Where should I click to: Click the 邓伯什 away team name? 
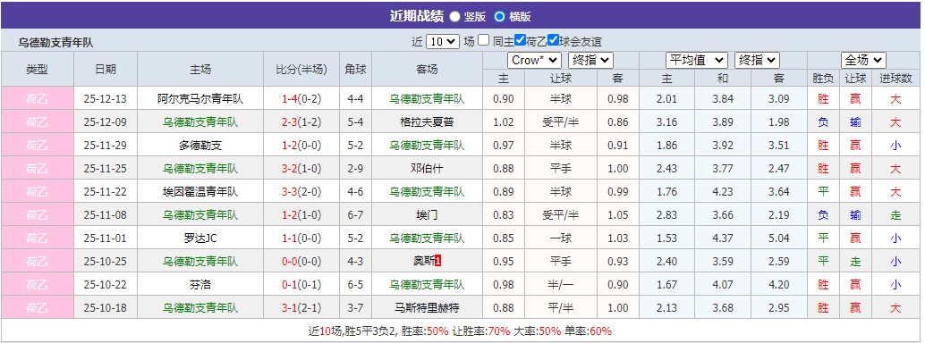(427, 169)
